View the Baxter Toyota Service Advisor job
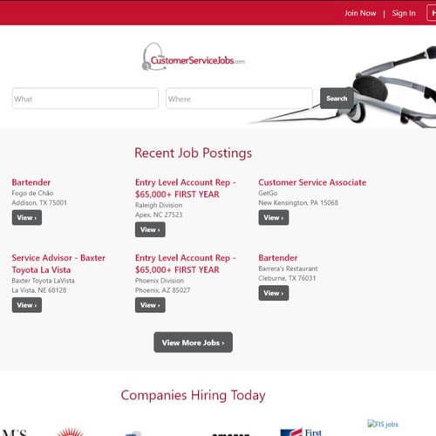 pyautogui.click(x=27, y=305)
